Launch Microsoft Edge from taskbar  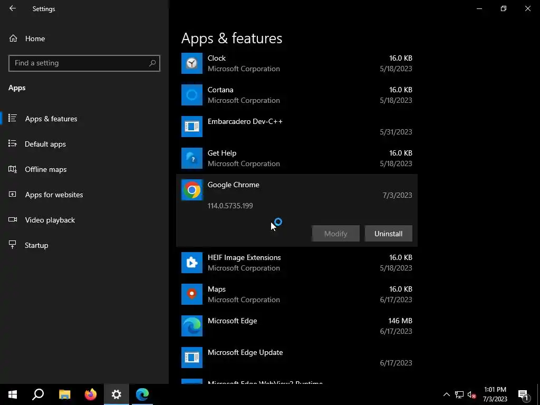[x=142, y=394]
